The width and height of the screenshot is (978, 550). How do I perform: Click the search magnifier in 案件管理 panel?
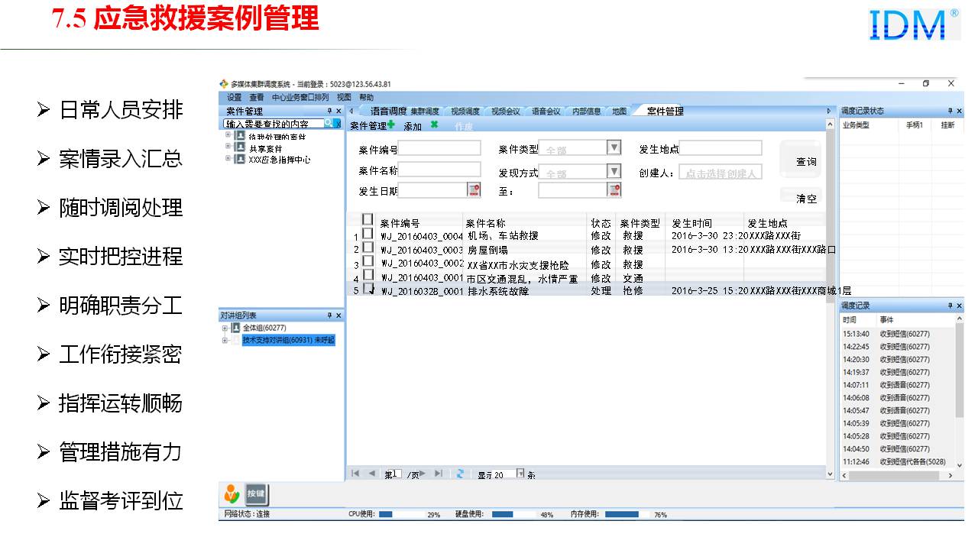[x=329, y=123]
